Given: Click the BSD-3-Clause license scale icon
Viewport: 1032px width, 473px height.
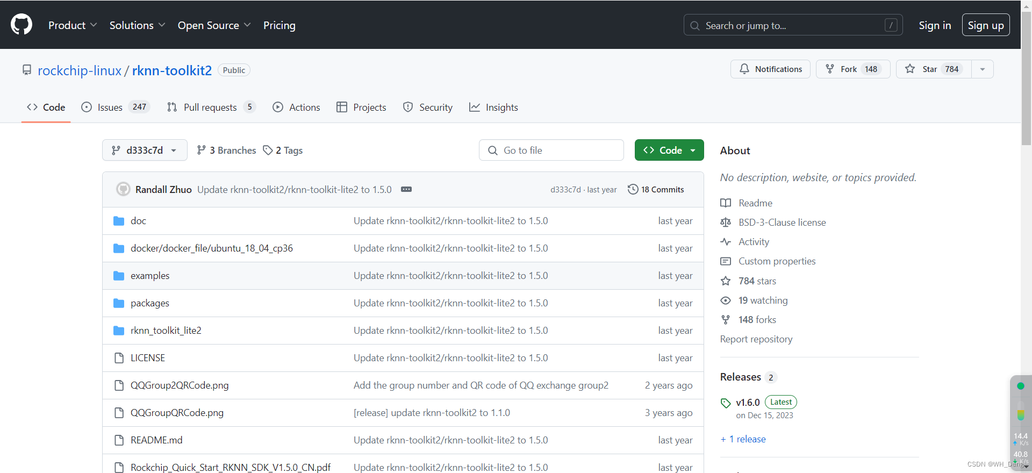Looking at the screenshot, I should [726, 223].
